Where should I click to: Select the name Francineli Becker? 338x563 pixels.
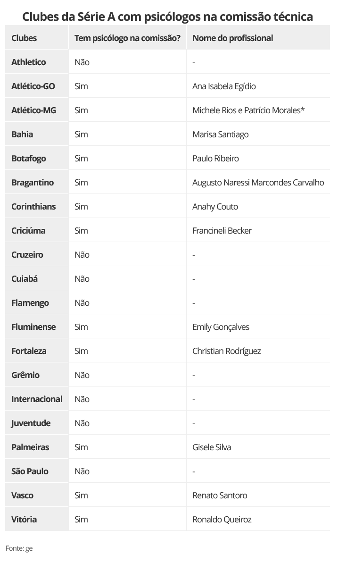coord(222,231)
